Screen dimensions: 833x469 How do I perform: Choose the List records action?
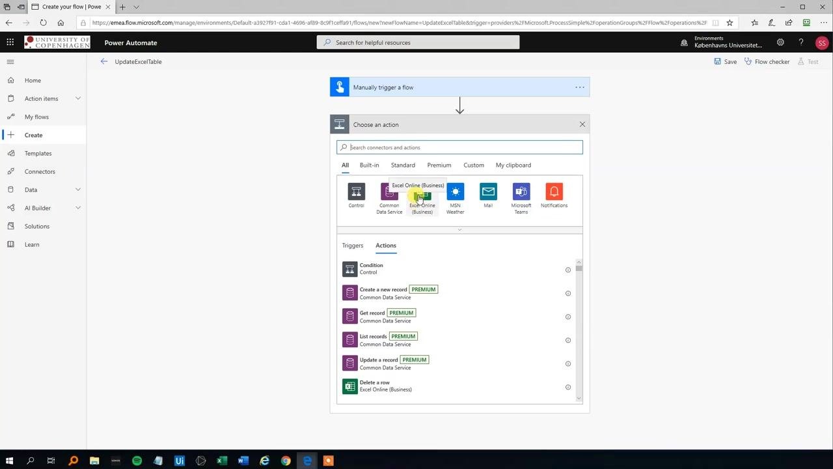[x=456, y=340]
